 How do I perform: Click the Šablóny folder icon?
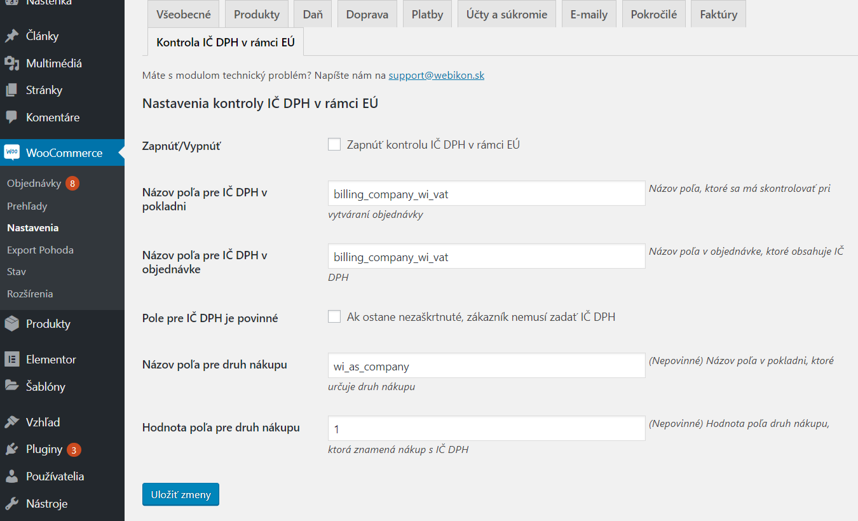(x=11, y=386)
